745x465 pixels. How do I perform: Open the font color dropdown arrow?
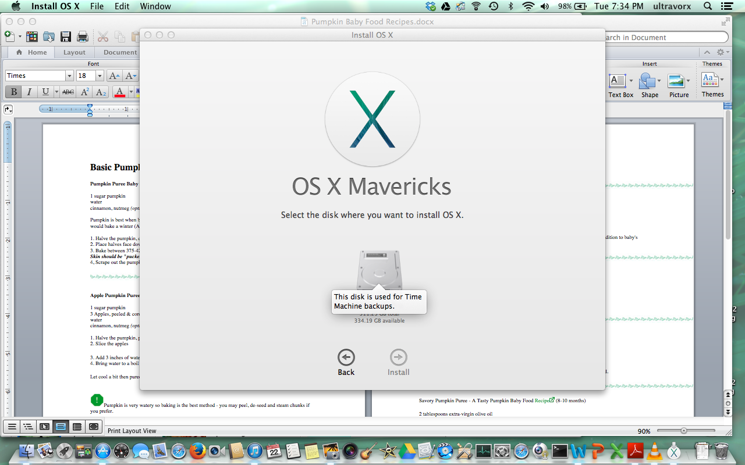tap(131, 92)
